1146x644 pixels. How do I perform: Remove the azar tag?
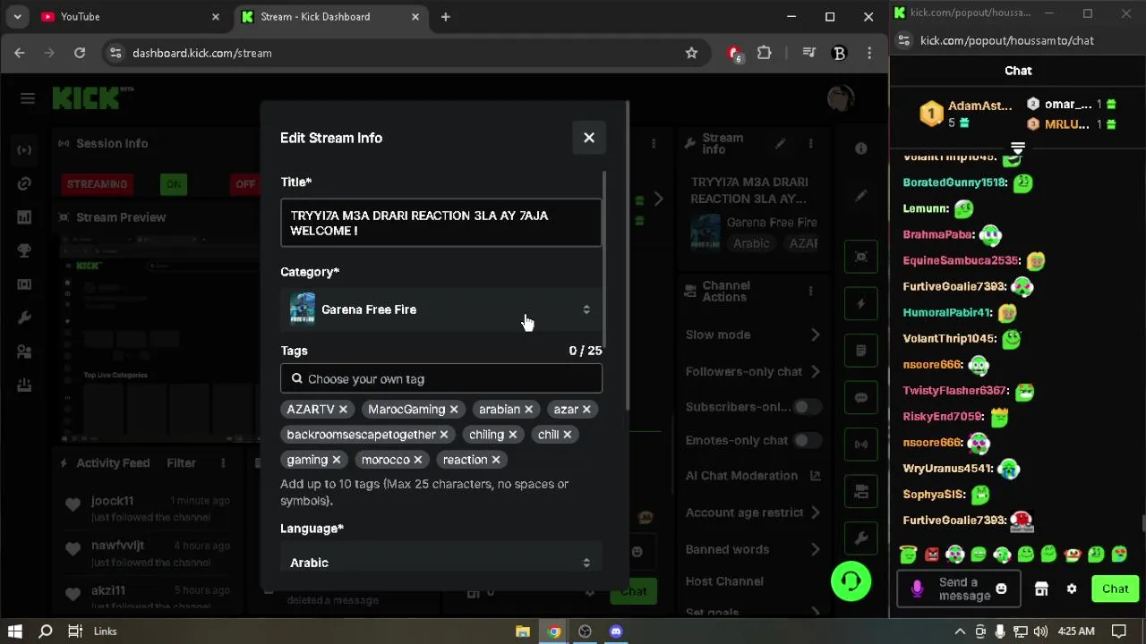point(586,410)
